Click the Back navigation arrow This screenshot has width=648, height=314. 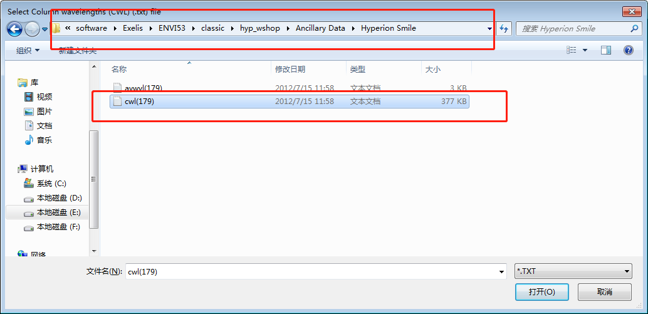pos(14,29)
